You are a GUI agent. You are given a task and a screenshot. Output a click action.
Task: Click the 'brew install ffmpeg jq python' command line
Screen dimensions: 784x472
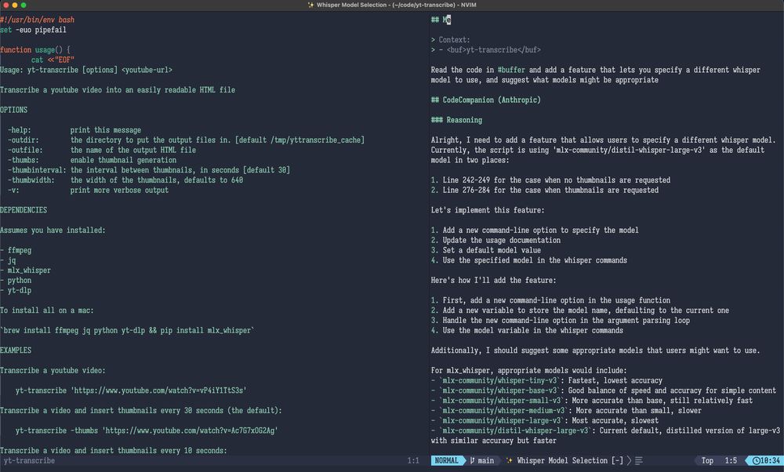click(127, 331)
